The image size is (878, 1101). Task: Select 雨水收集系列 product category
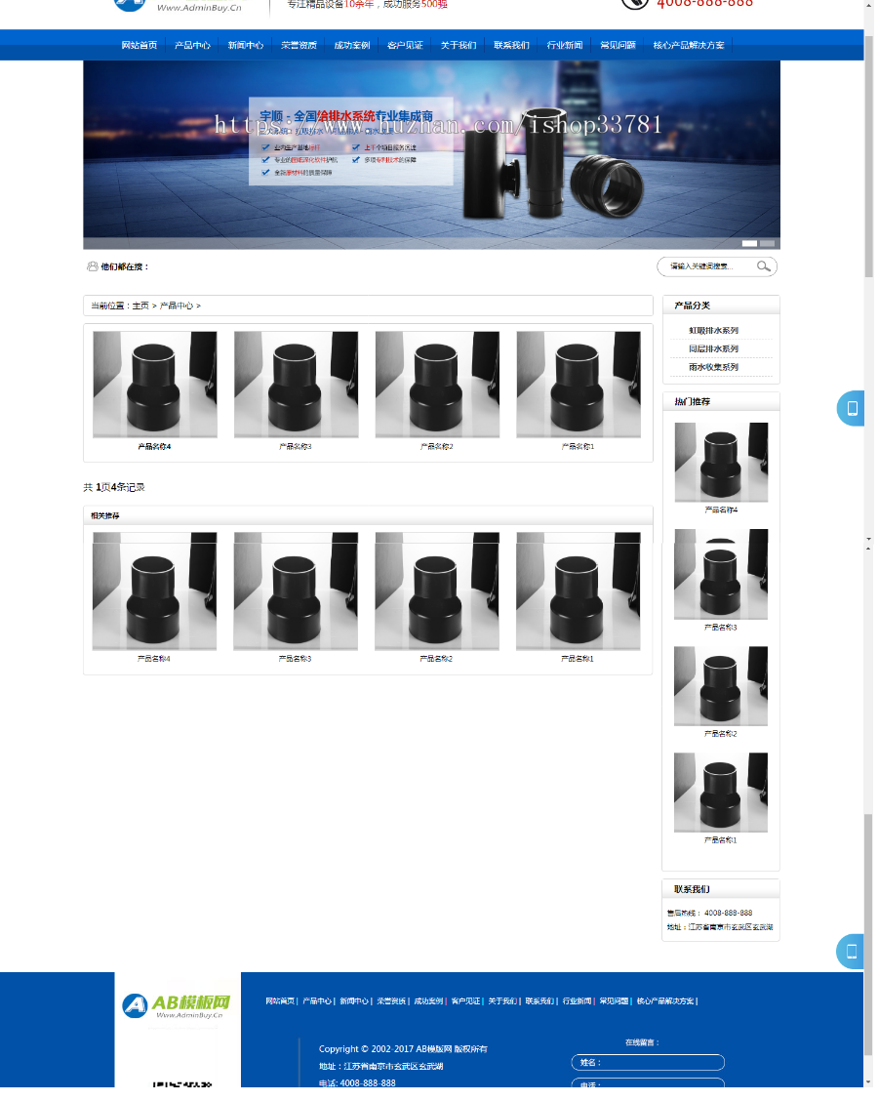click(x=713, y=367)
